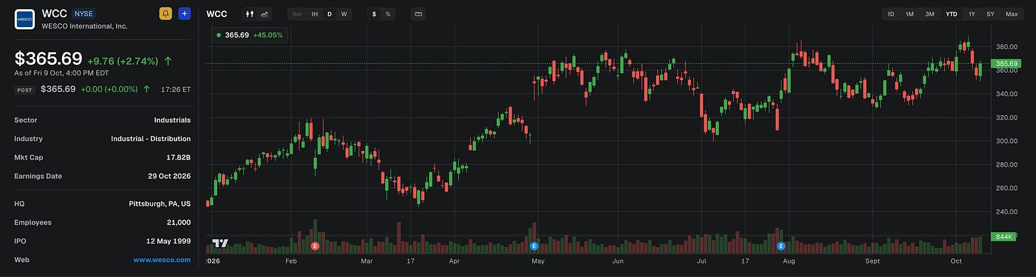Click the yellow bell alert icon
Image resolution: width=1036 pixels, height=277 pixels.
(165, 14)
